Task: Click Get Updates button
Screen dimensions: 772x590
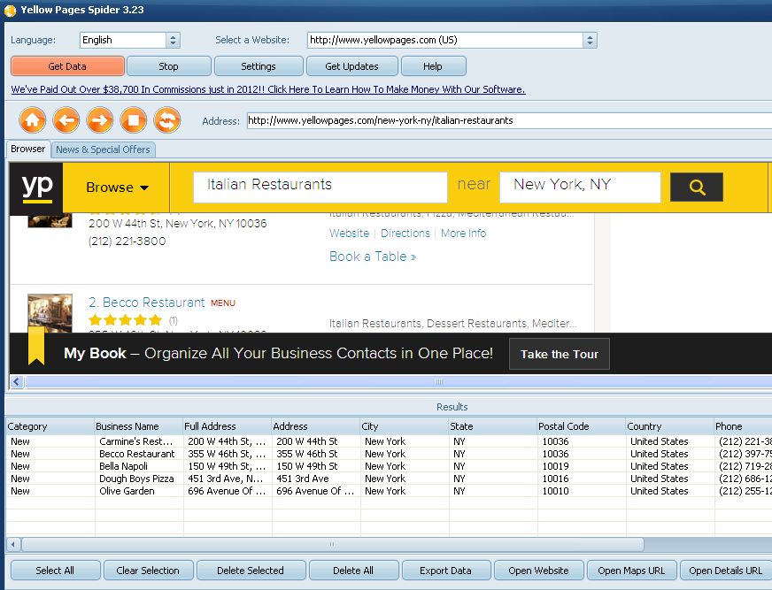Action: point(352,66)
